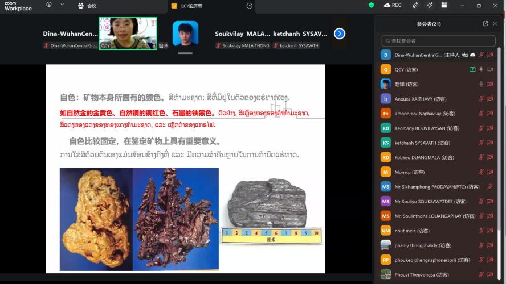The width and height of the screenshot is (506, 284).
Task: Select QCY's video thumbnail
Action: (x=128, y=34)
